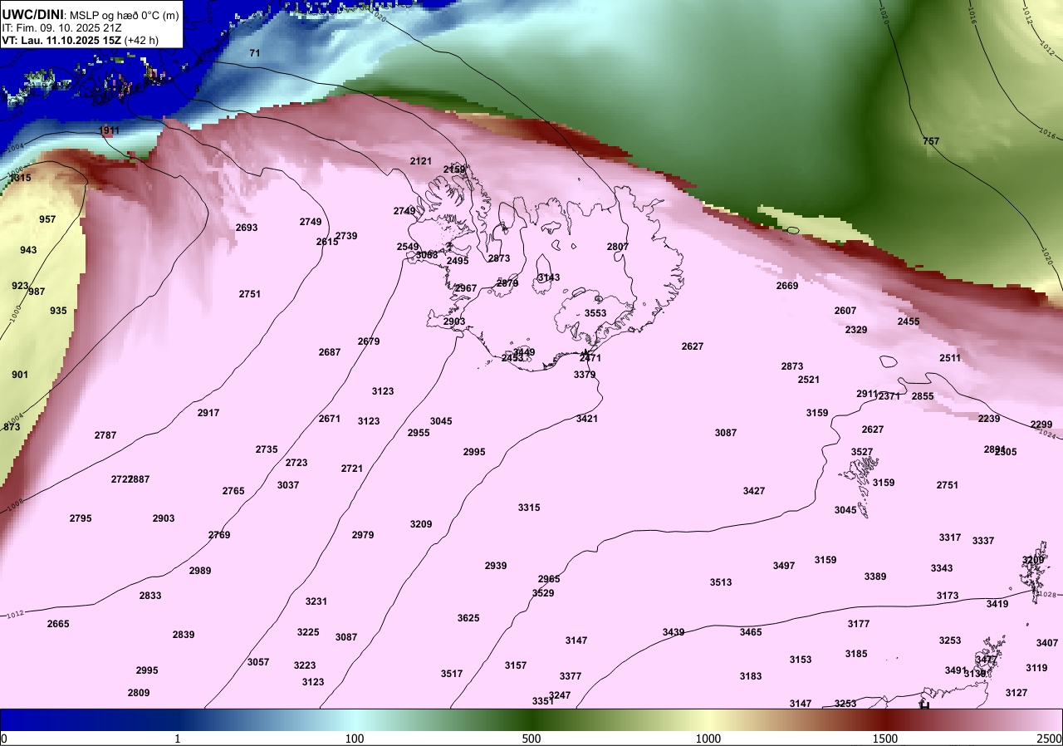
Task: Click the 2500 label on the color scale
Action: [x=1050, y=739]
